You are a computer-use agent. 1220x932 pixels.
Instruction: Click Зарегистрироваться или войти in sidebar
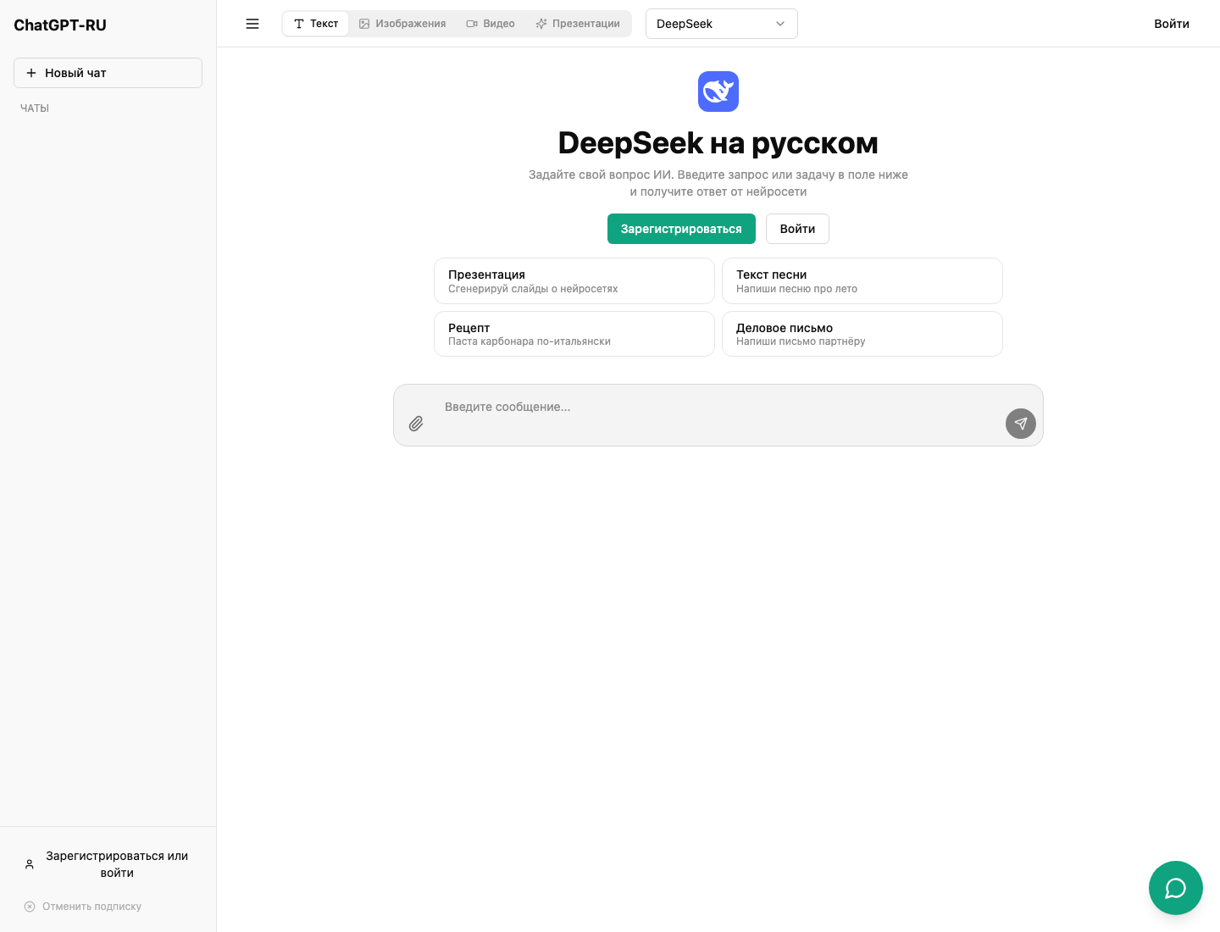click(x=108, y=864)
